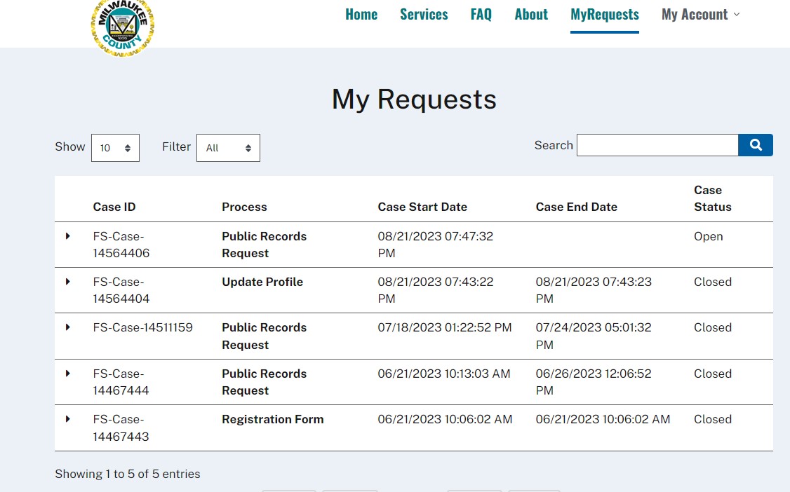Open the Show entries dropdown
The height and width of the screenshot is (492, 790).
click(115, 148)
